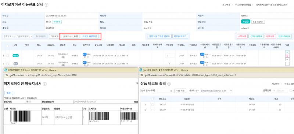Screen dimensions: 294x134
Task: Click 이지로케이션작업 in breadcrumb
Action: [x=243, y=5]
